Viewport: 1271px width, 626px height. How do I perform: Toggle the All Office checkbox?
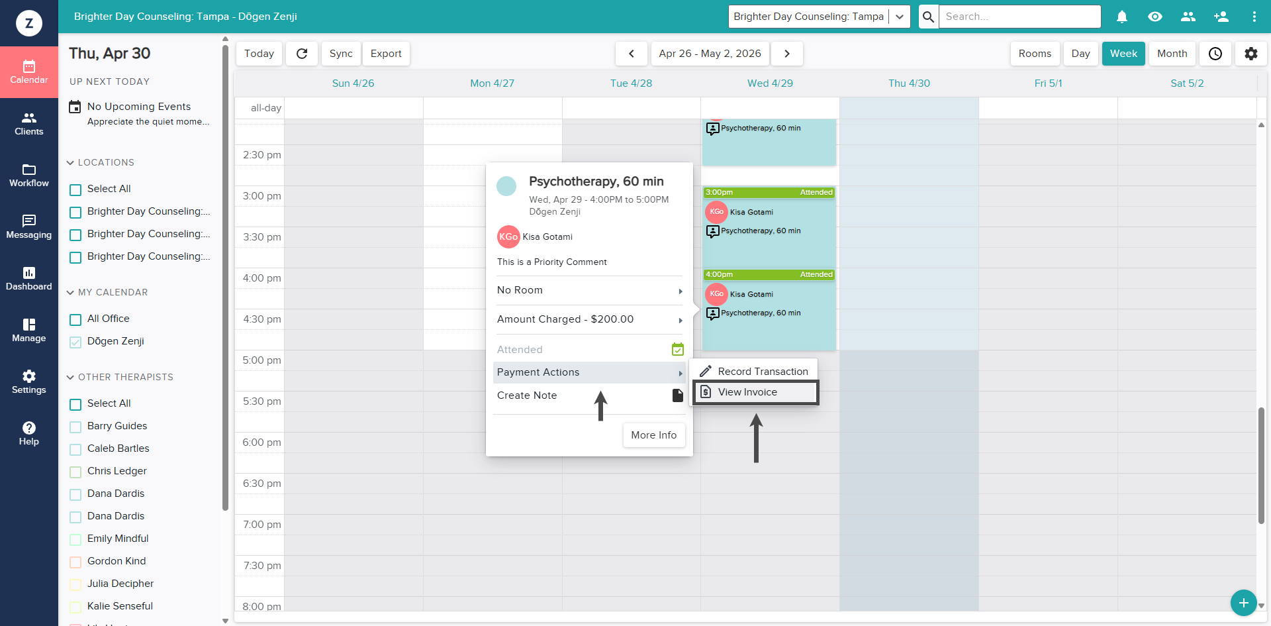pyautogui.click(x=75, y=320)
